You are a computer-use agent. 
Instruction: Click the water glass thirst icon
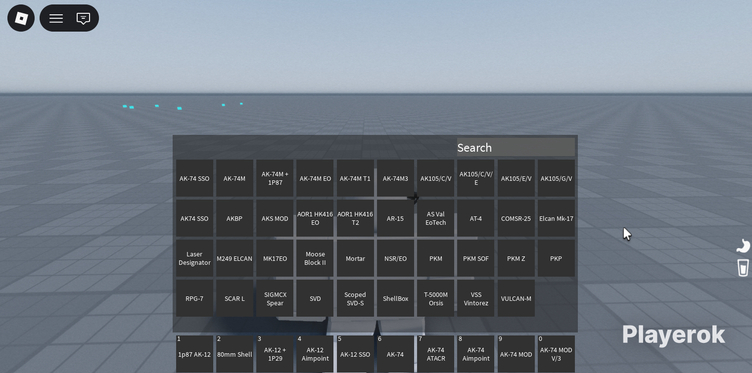pos(743,268)
